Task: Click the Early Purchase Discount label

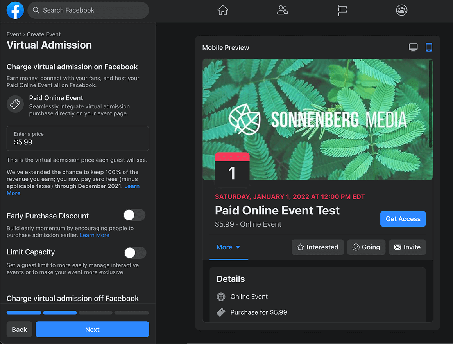Action: click(x=48, y=216)
